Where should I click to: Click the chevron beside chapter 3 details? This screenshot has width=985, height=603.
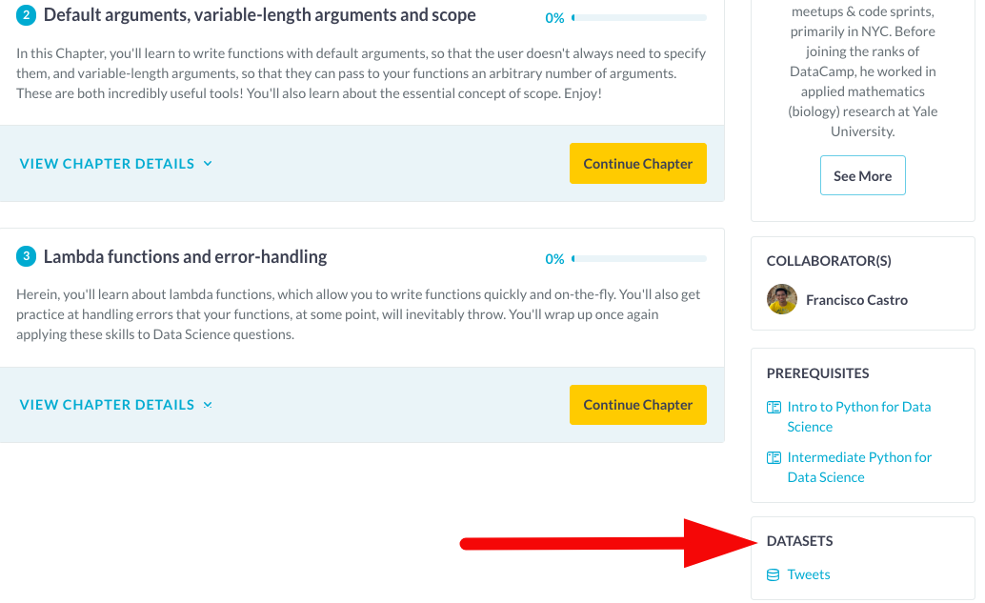208,405
